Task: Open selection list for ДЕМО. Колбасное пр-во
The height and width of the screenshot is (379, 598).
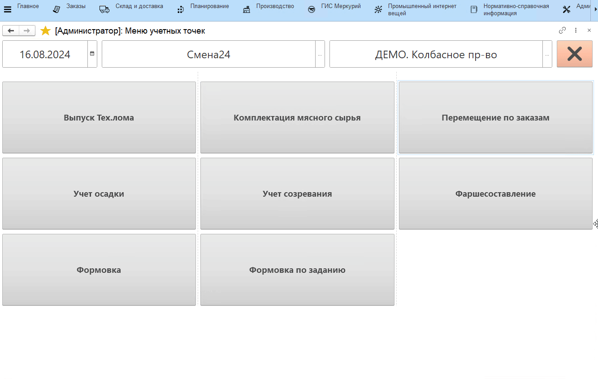Action: tap(547, 54)
